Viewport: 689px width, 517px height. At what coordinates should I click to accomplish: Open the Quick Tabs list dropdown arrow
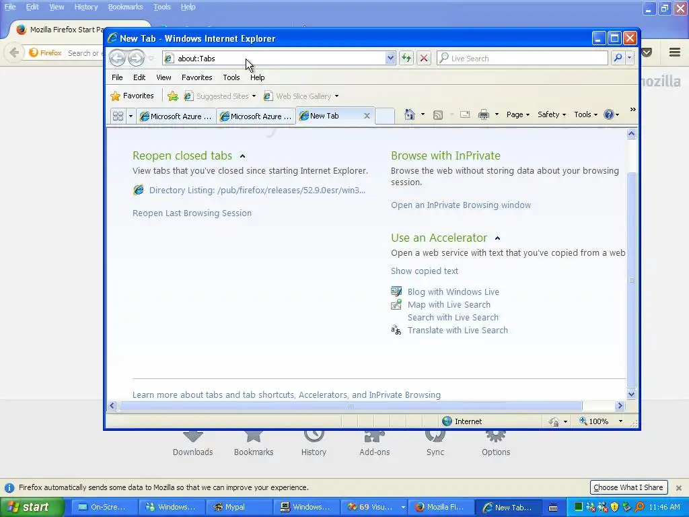[131, 116]
